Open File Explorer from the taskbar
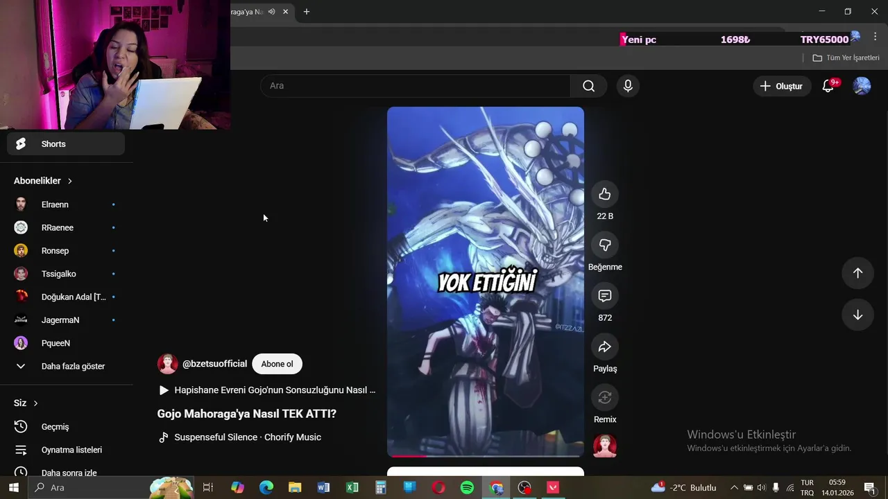The height and width of the screenshot is (499, 888). 295,488
